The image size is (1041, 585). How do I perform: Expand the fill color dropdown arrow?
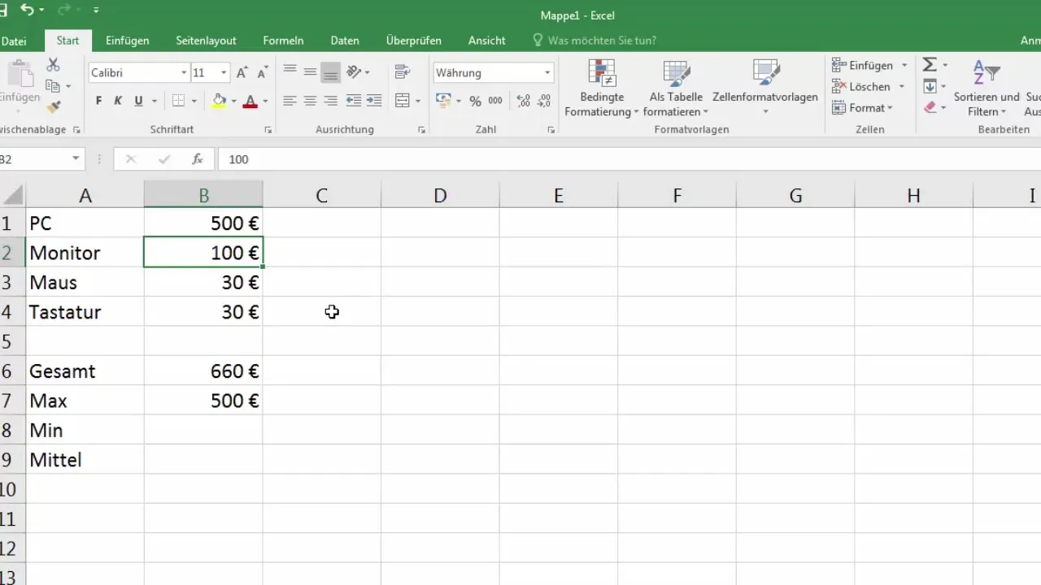tap(233, 102)
